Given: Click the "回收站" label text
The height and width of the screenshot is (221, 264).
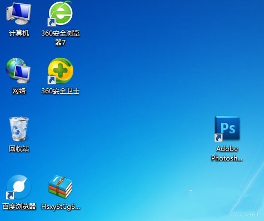Looking at the screenshot, I should tap(19, 148).
